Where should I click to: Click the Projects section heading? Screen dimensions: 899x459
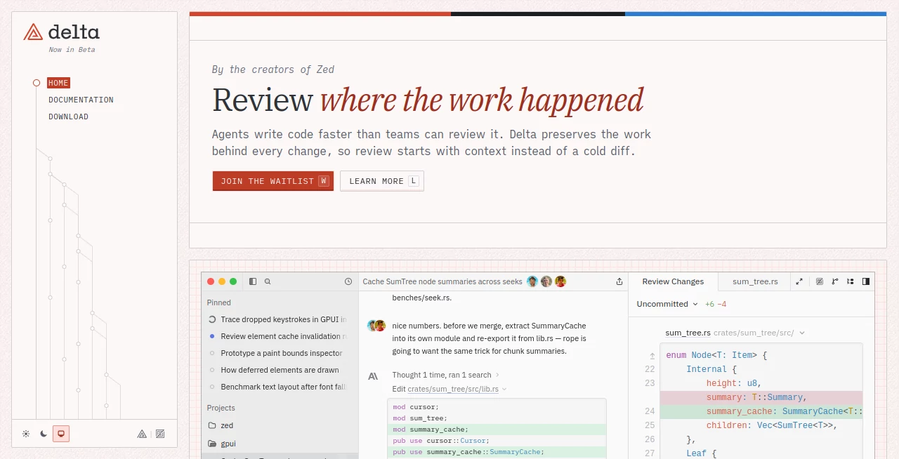tap(221, 408)
